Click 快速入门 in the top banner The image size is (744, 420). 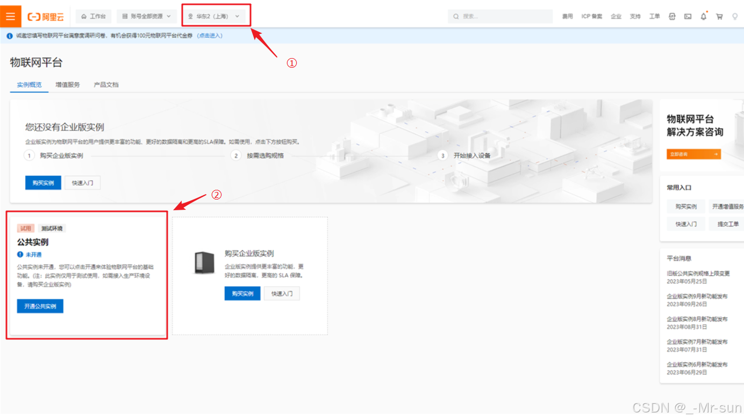pyautogui.click(x=83, y=183)
